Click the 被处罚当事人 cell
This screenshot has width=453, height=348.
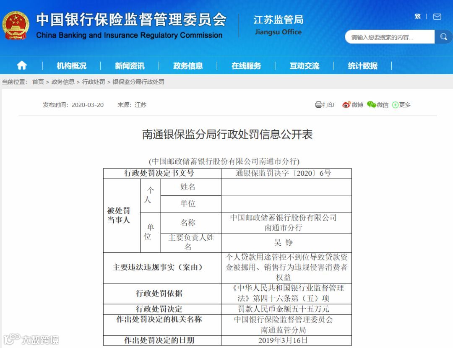(x=122, y=216)
